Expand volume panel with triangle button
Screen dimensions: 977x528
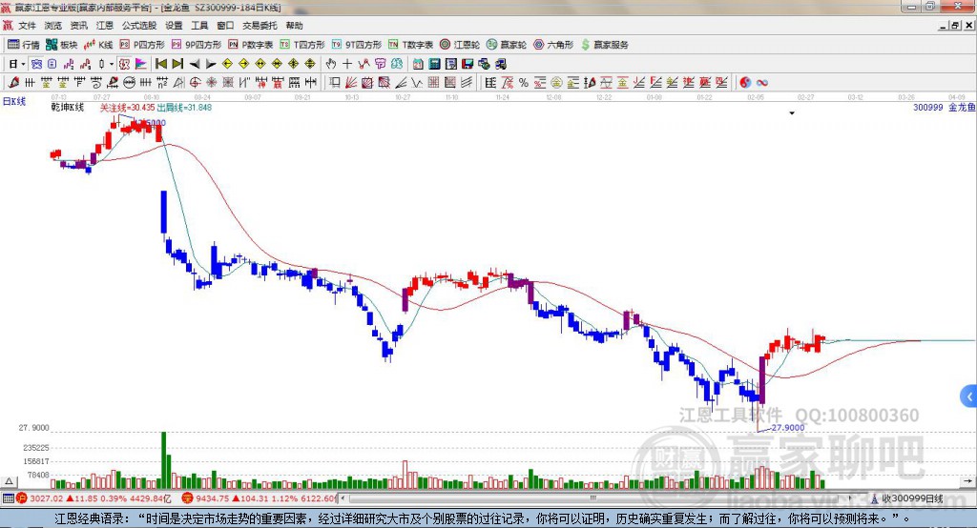point(10,481)
